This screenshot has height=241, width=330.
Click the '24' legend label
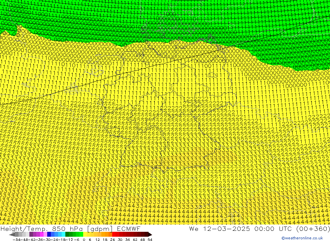pyautogui.click(x=113, y=240)
